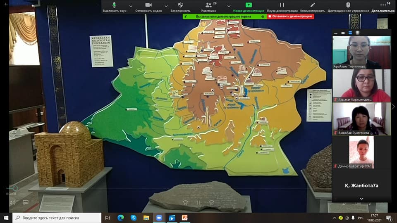This screenshot has height=223, width=397.
Task: Expand the video options arrow
Action: click(x=166, y=6)
